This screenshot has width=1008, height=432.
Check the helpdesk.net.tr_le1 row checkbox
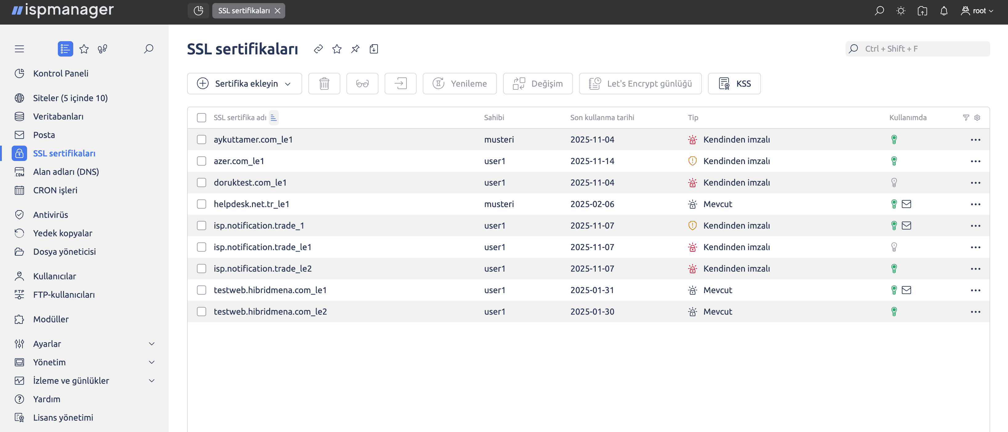coord(202,204)
